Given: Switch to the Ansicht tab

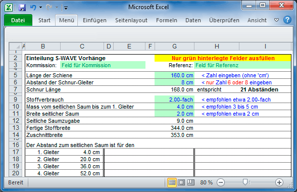Looking at the screenshot, I should click(x=257, y=20).
